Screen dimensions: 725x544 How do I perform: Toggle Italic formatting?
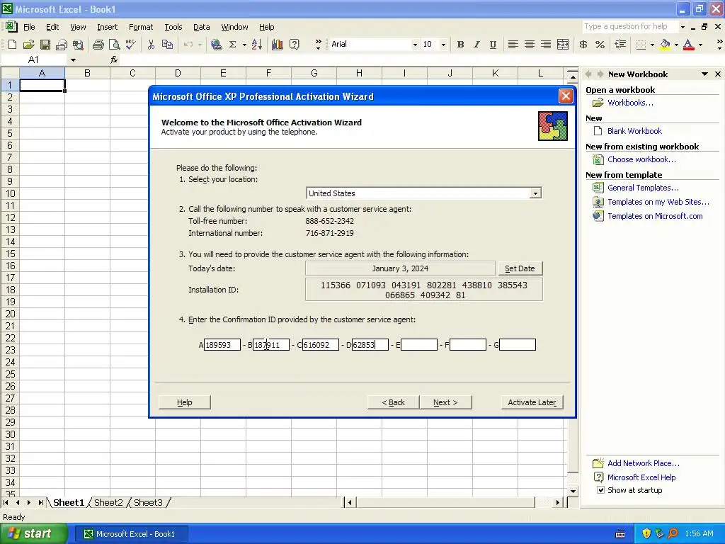pos(476,45)
